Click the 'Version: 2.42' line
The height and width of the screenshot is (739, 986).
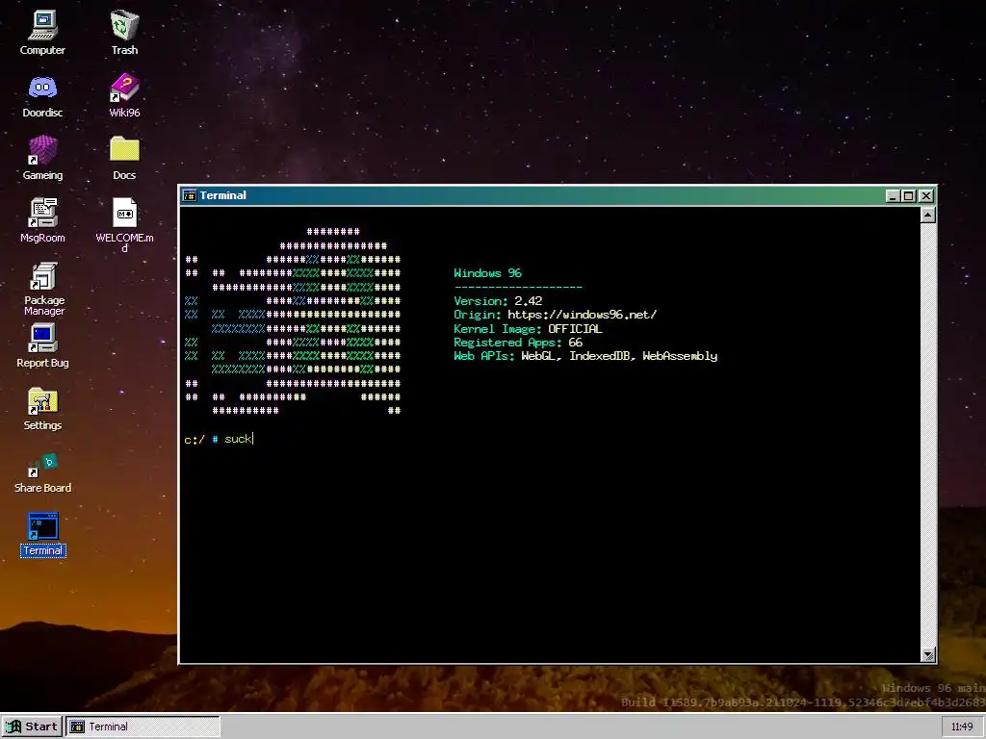pos(498,301)
